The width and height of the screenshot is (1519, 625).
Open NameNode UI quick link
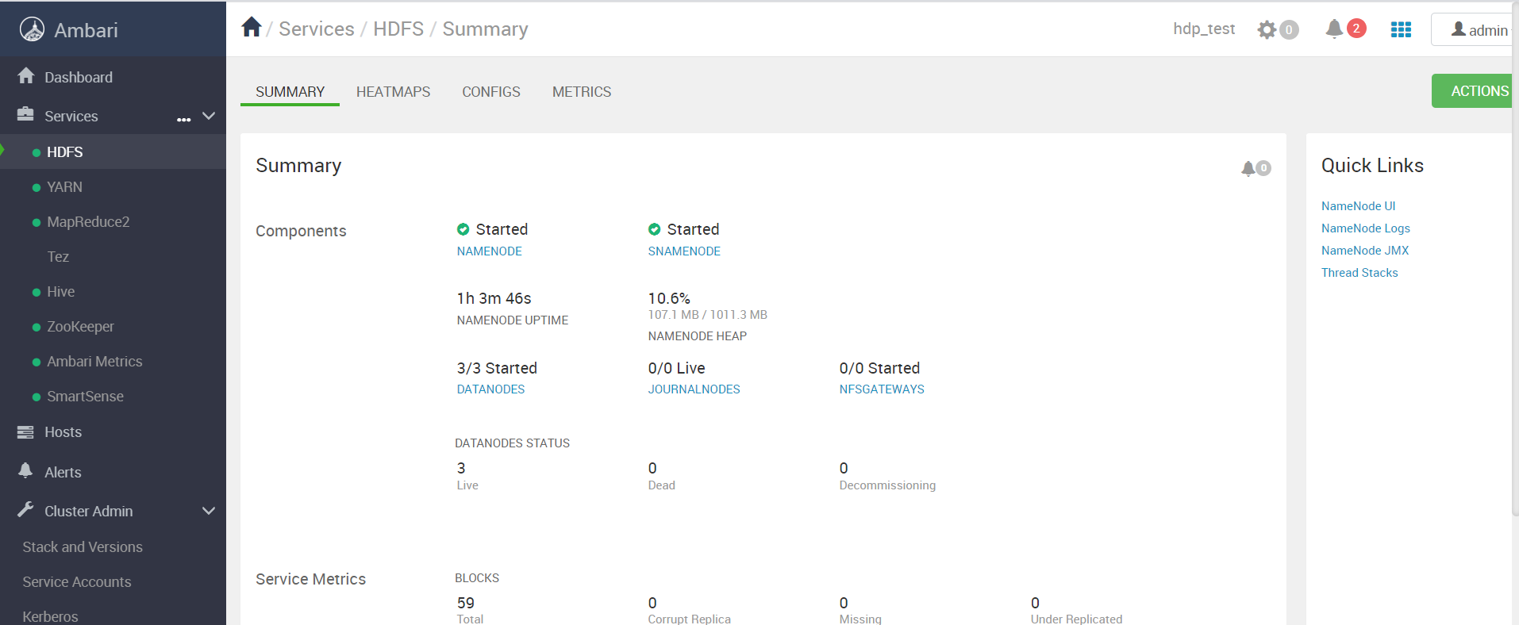point(1358,206)
